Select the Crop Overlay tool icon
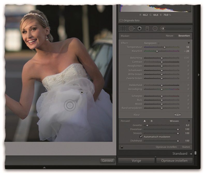 (123, 29)
